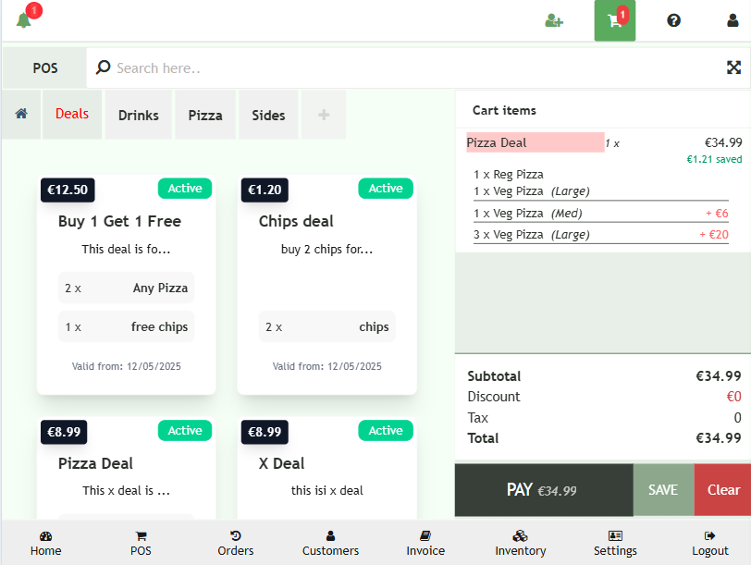Click Pizza Deal highlighted in cart
The image size is (751, 565).
click(x=535, y=142)
